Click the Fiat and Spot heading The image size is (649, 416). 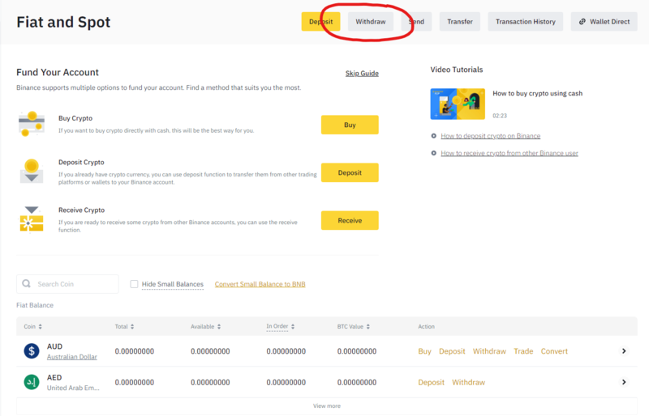coord(63,22)
